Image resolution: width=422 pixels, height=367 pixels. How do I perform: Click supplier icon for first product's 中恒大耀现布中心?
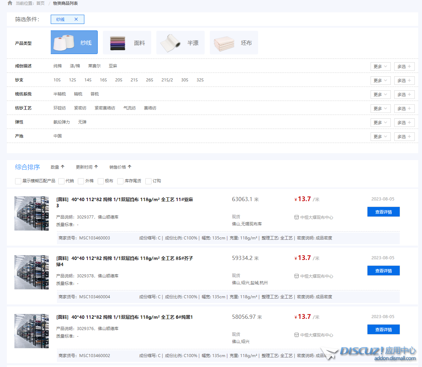[x=297, y=217]
